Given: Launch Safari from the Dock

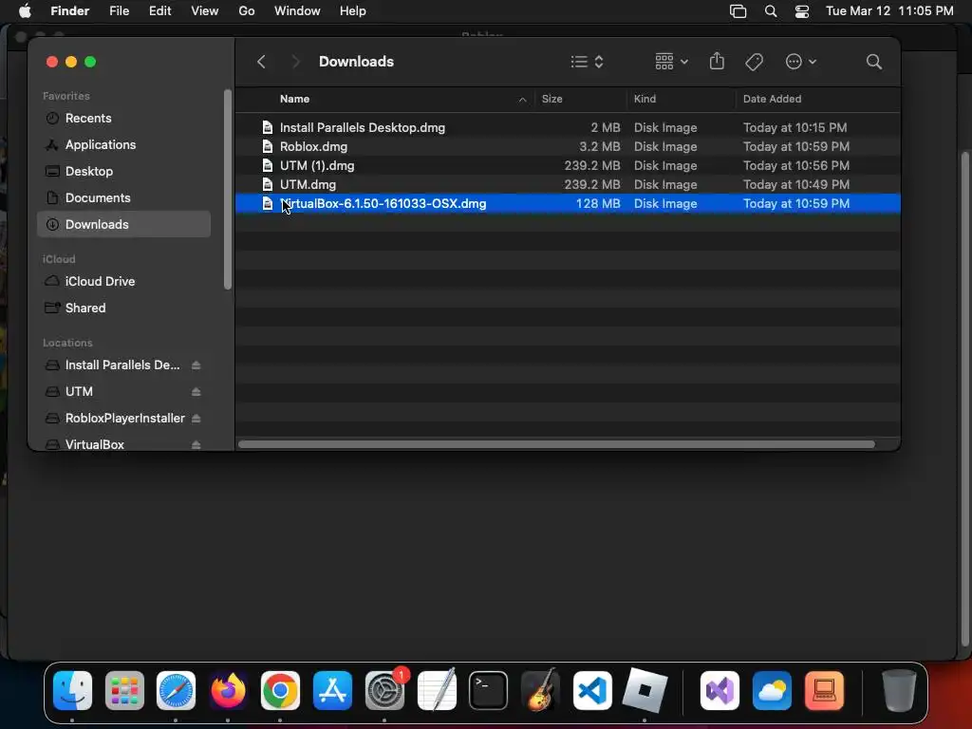Looking at the screenshot, I should pyautogui.click(x=176, y=690).
